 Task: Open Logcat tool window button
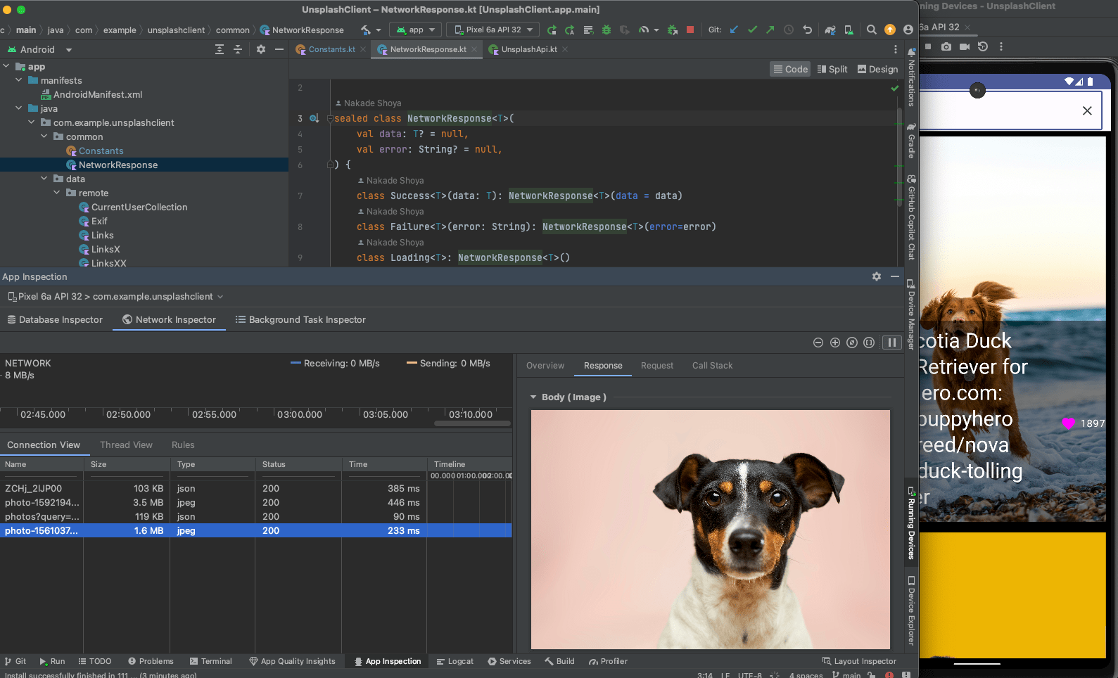(x=455, y=661)
